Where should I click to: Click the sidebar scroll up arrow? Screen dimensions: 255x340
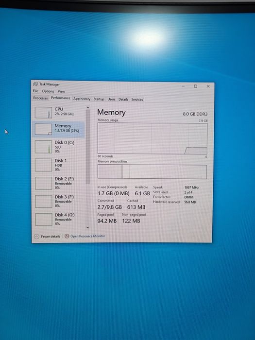click(87, 107)
